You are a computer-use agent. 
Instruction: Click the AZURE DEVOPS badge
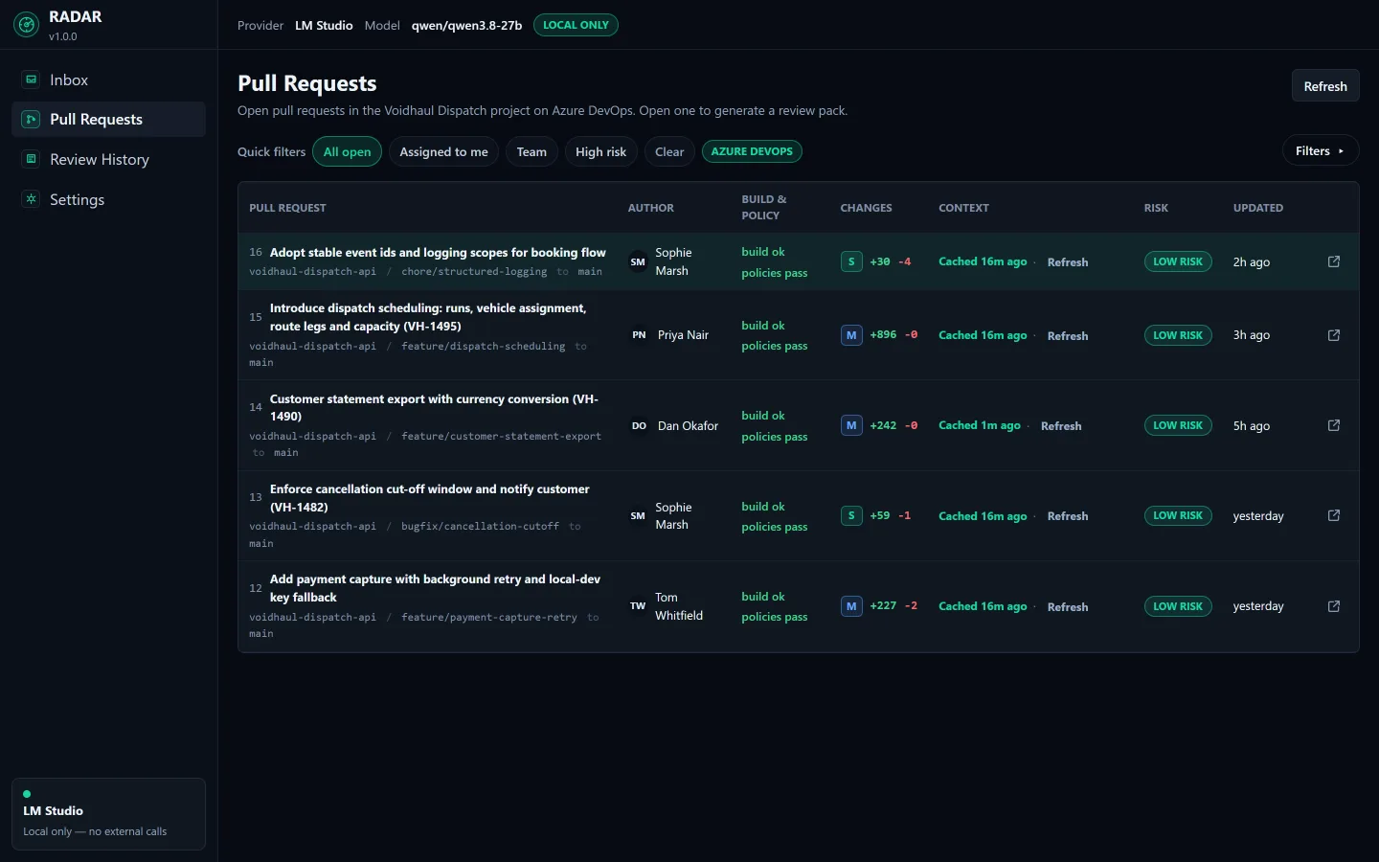[x=752, y=151]
